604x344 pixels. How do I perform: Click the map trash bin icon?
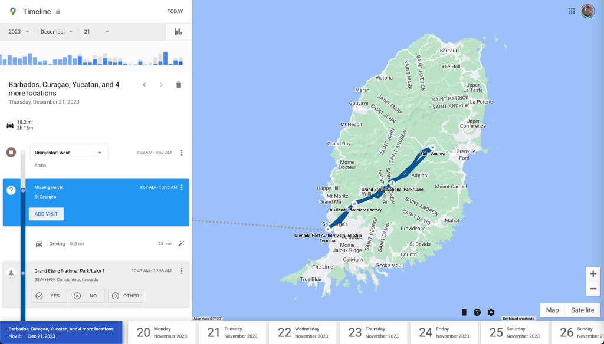tap(464, 312)
